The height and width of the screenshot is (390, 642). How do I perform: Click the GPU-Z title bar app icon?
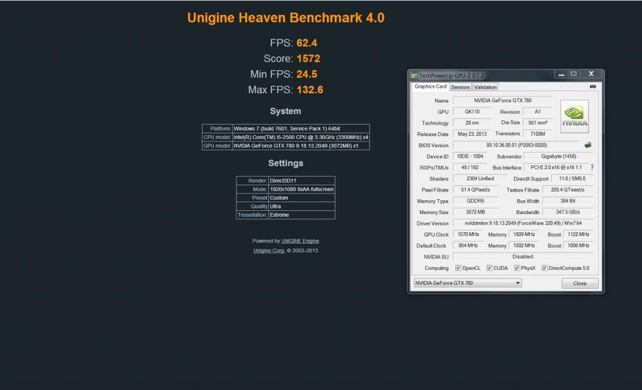pos(414,75)
